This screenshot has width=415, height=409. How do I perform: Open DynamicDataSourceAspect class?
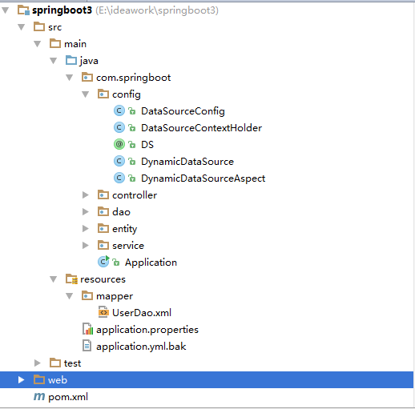click(x=203, y=178)
